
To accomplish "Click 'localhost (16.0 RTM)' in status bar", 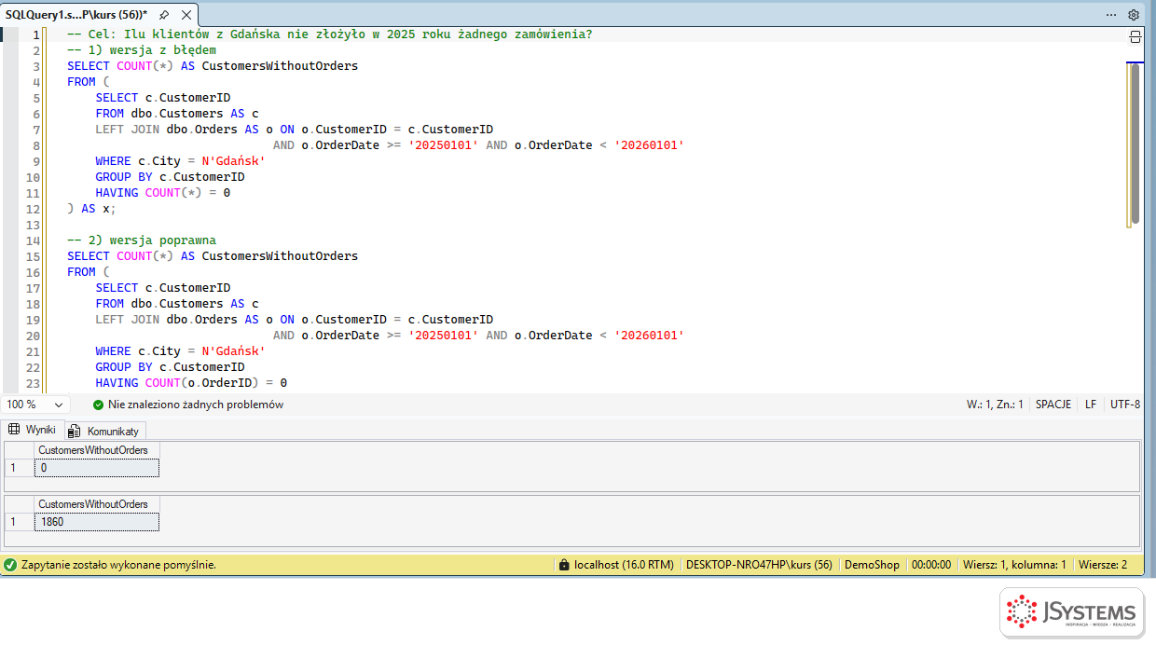I will 624,565.
